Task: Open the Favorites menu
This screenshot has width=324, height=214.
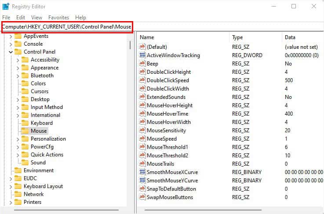Action: point(58,18)
